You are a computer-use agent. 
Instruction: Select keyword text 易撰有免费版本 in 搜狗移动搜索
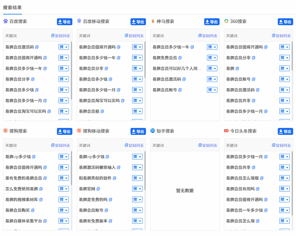[x=93, y=221]
